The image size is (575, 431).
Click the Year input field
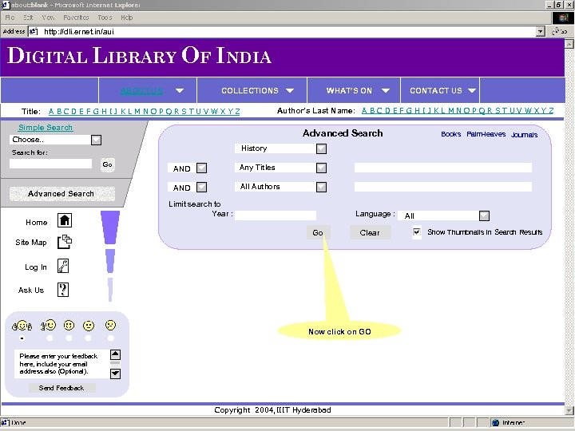click(x=276, y=215)
